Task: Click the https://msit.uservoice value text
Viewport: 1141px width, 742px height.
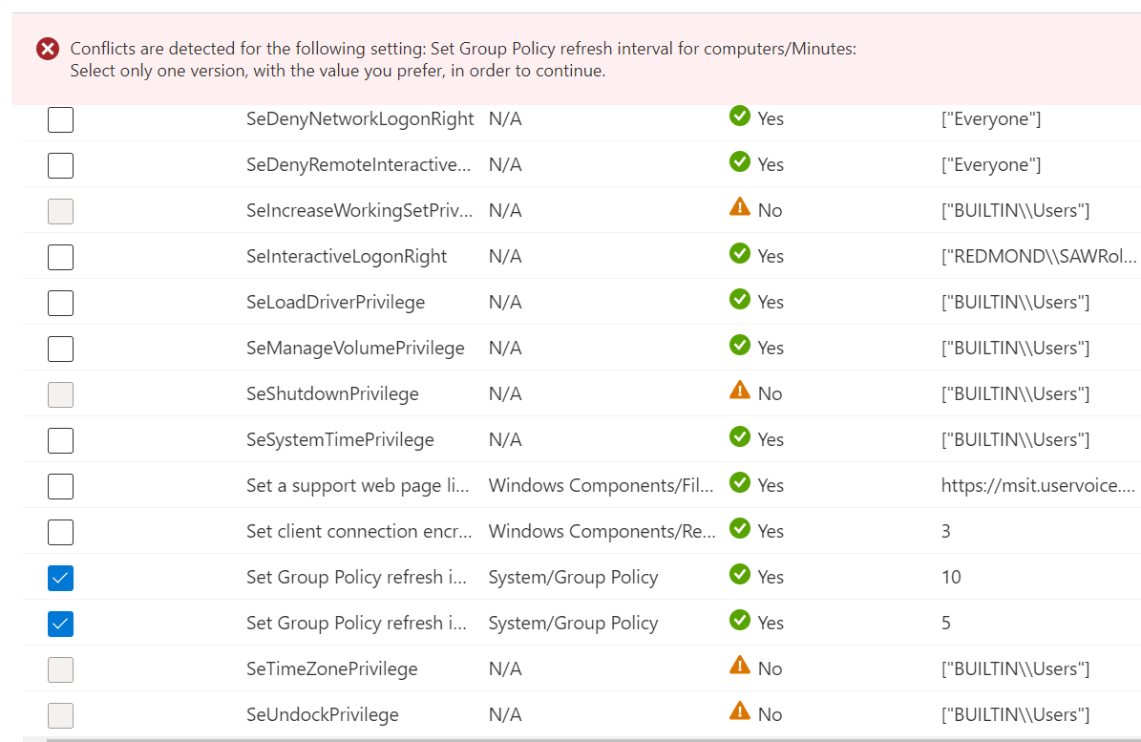Action: pos(1038,485)
